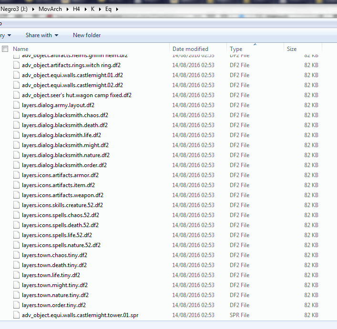
Task: Select file name layers.dialog.blacksmith.chaos.df2
Action: pos(65,115)
